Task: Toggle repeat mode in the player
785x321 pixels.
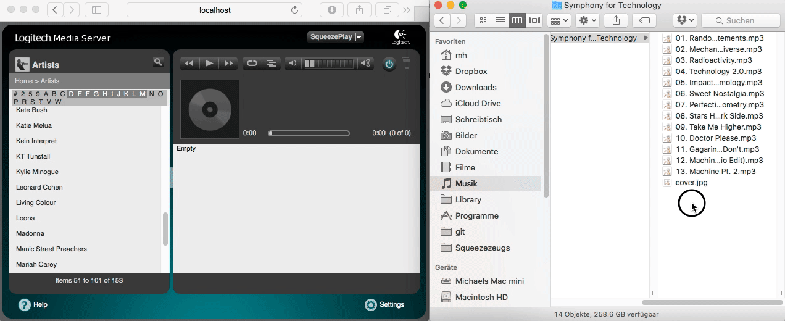Action: tap(252, 63)
